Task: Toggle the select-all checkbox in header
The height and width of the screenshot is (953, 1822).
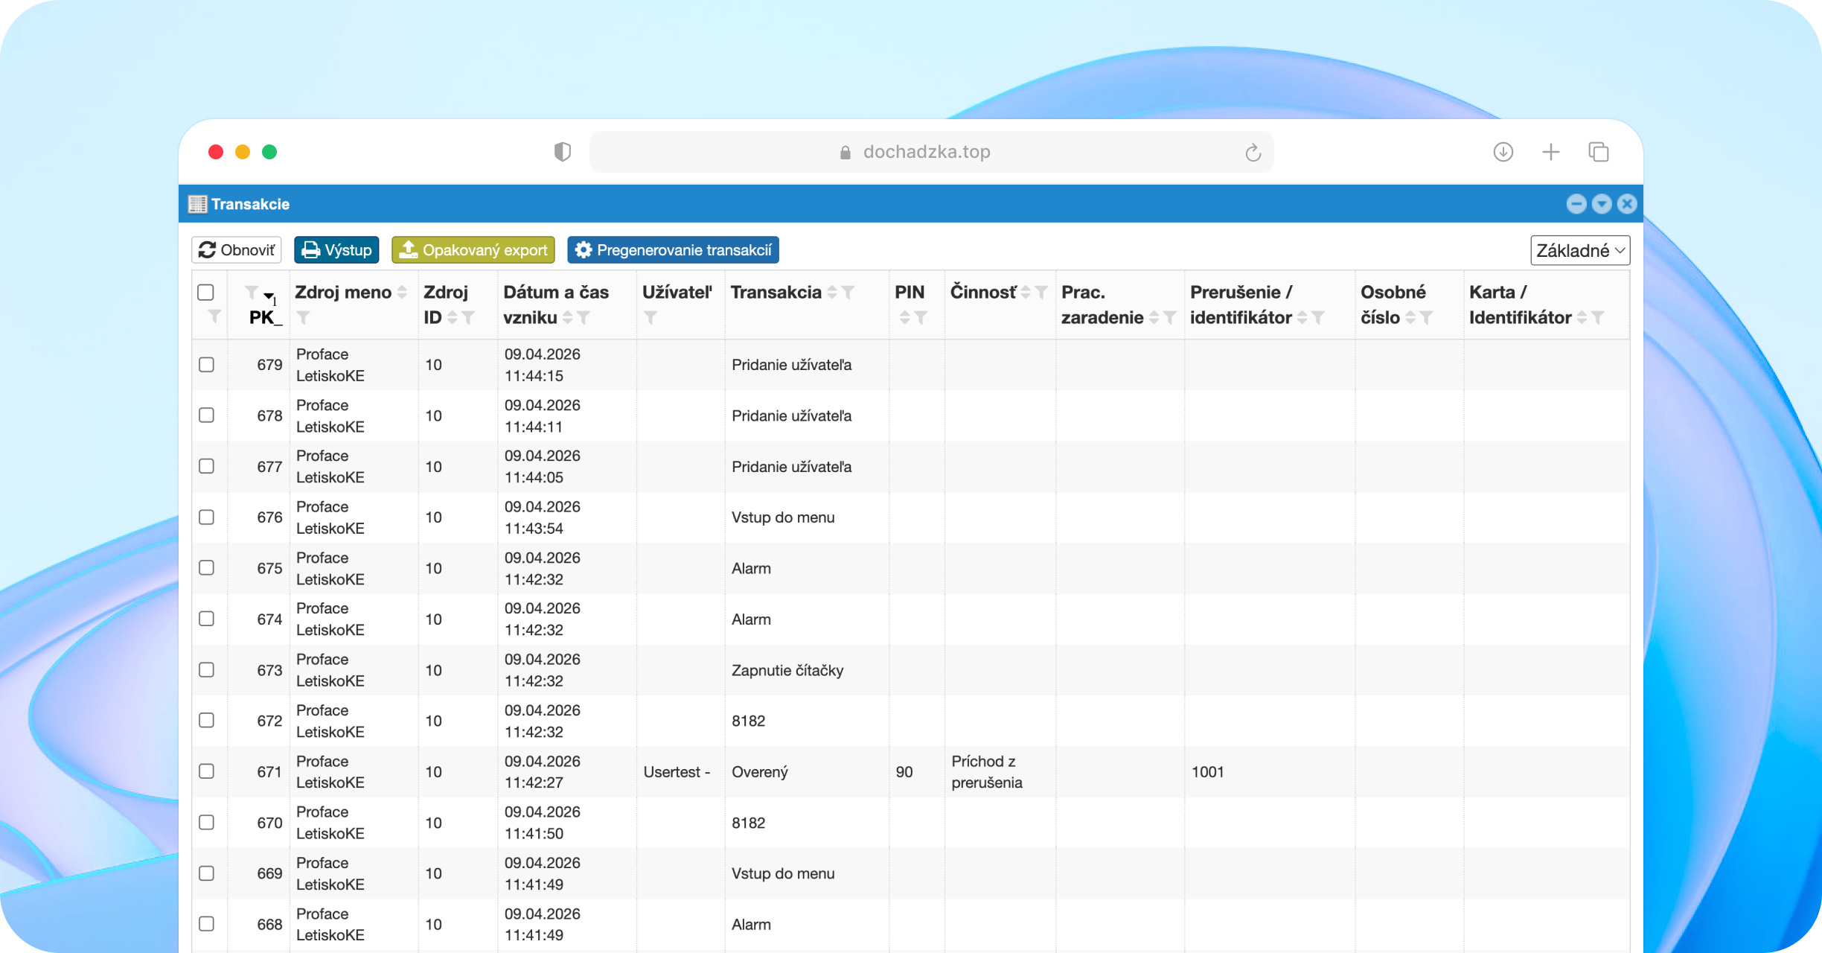Action: coord(206,293)
